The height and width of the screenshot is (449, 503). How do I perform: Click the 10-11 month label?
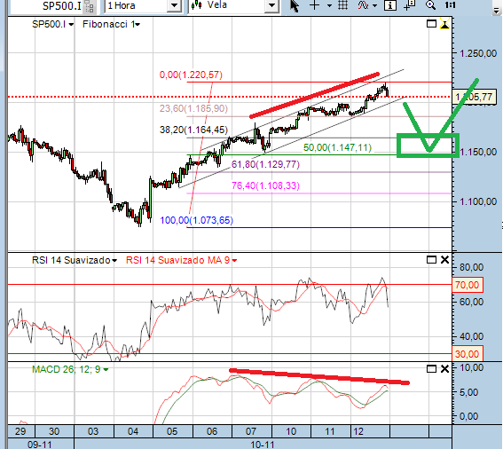tap(263, 445)
